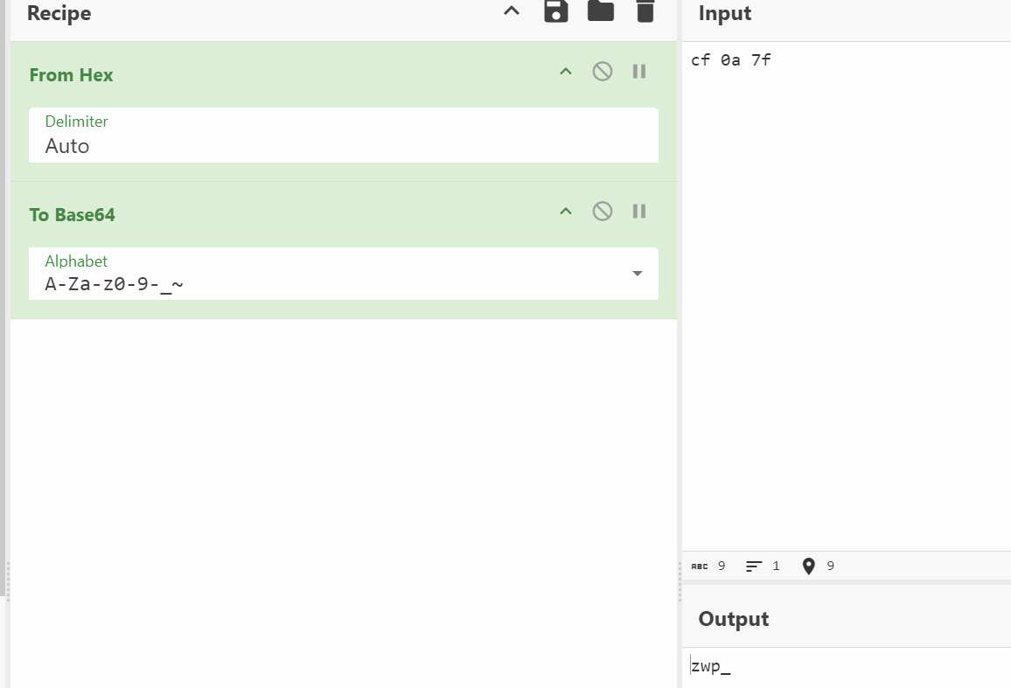Image resolution: width=1011 pixels, height=688 pixels.
Task: Click the Input heading
Action: tap(725, 13)
